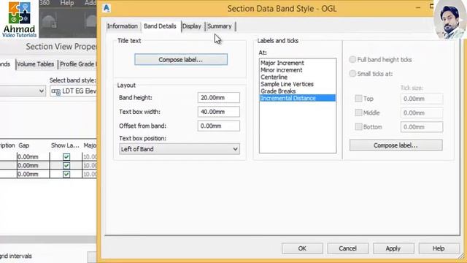467x263 pixels.
Task: Click the Band height field
Action: click(x=219, y=97)
